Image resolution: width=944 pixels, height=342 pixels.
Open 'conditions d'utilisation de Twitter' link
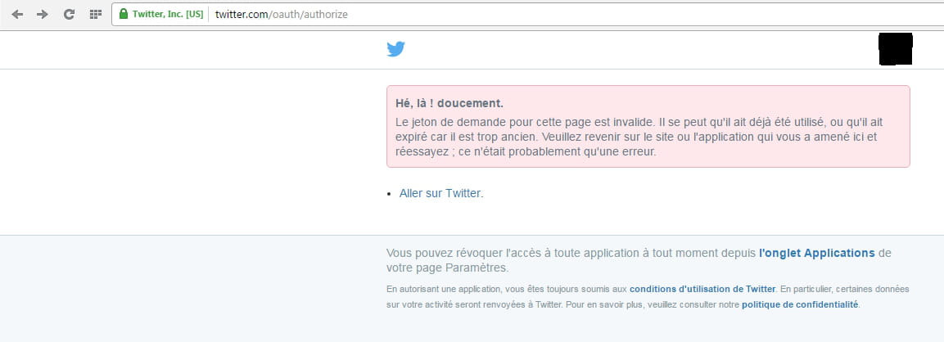point(702,289)
